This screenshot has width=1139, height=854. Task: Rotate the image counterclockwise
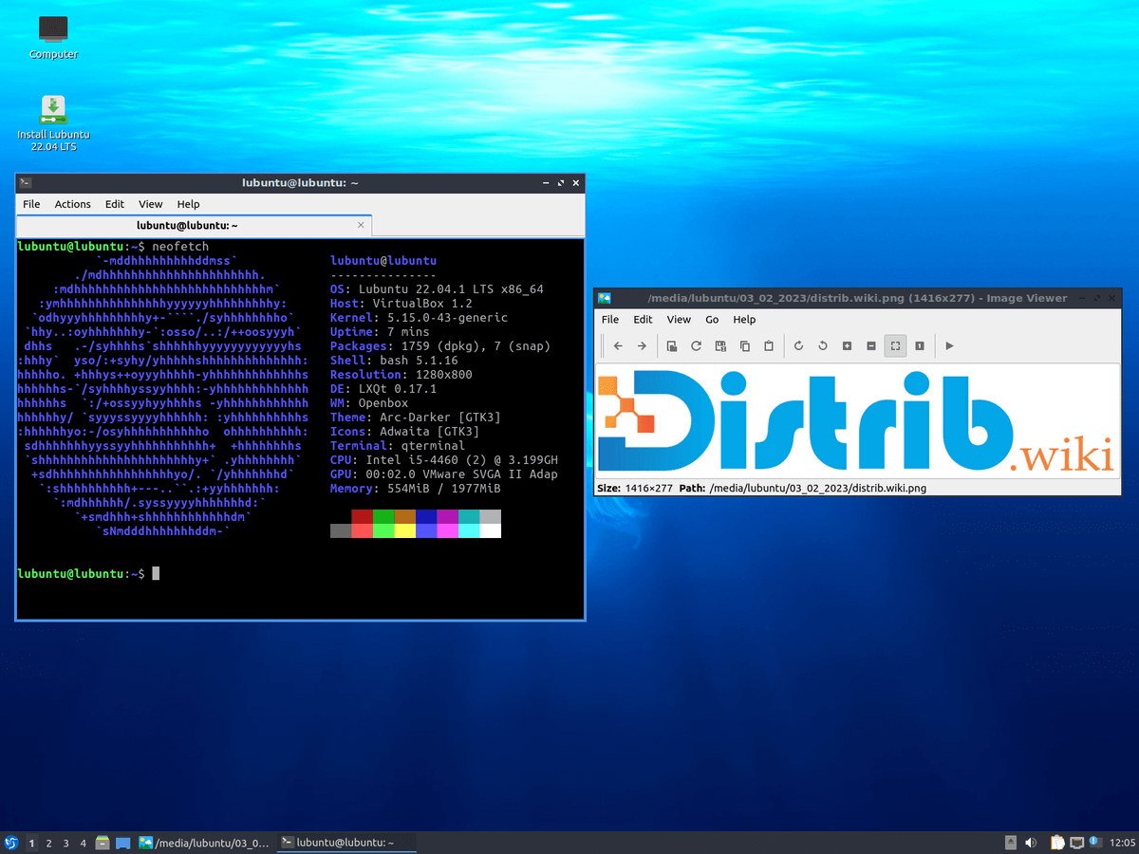[x=823, y=345]
